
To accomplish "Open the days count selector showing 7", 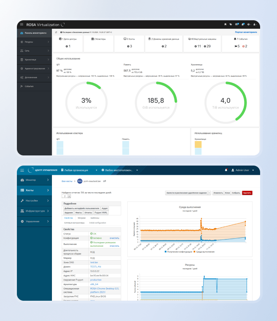I will click(65, 196).
